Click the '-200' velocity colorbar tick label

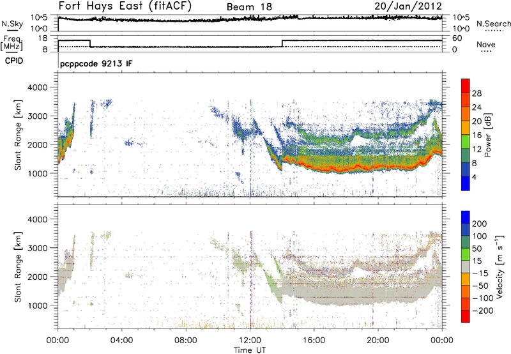(x=483, y=311)
